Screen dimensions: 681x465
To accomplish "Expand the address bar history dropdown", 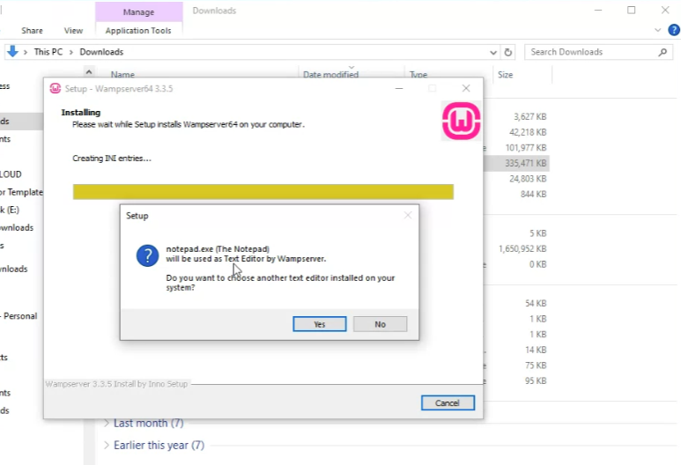I will (x=493, y=53).
